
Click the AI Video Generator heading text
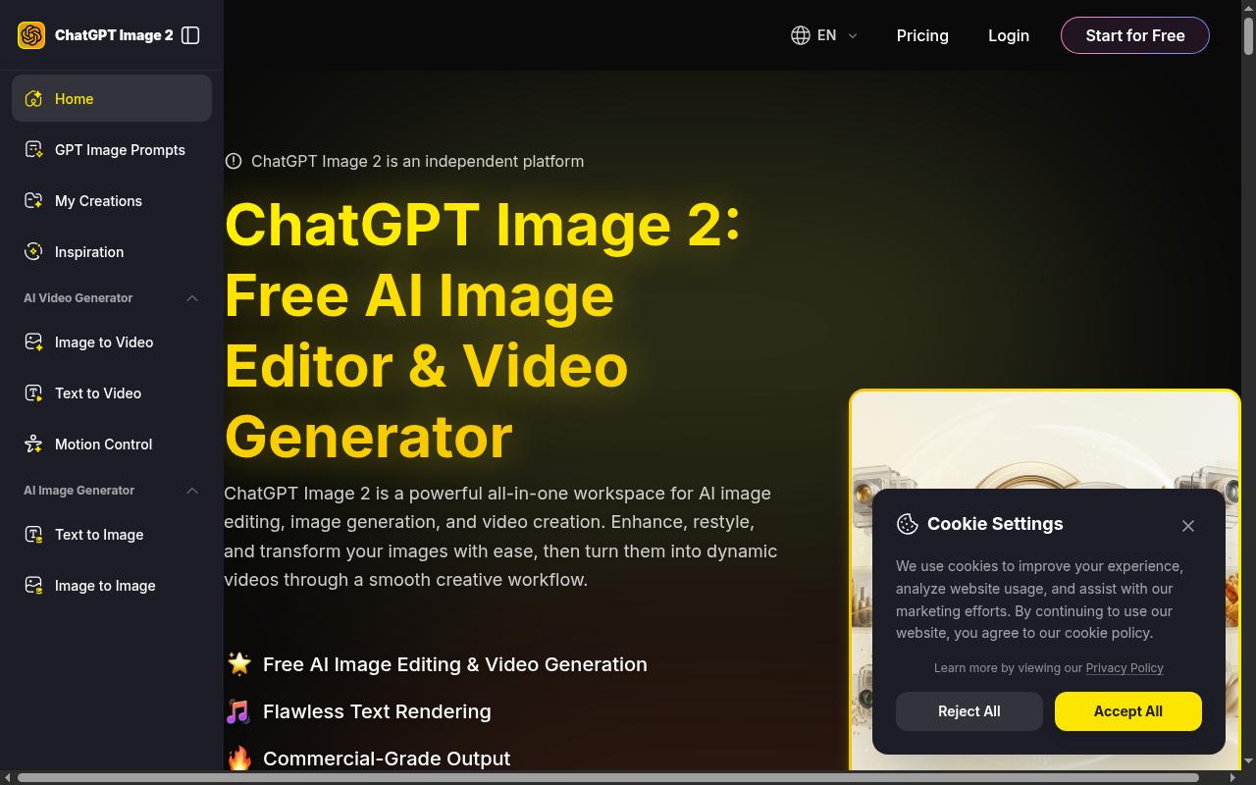78,298
